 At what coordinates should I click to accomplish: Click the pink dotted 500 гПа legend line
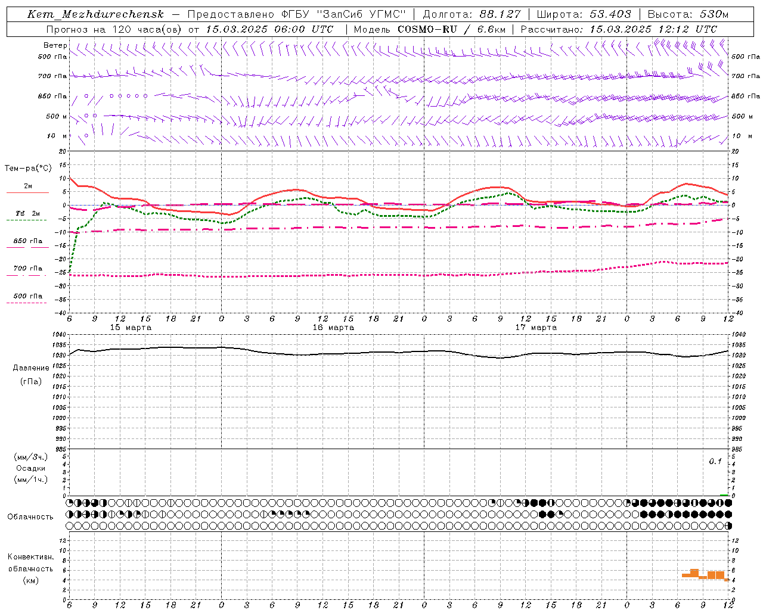[26, 303]
